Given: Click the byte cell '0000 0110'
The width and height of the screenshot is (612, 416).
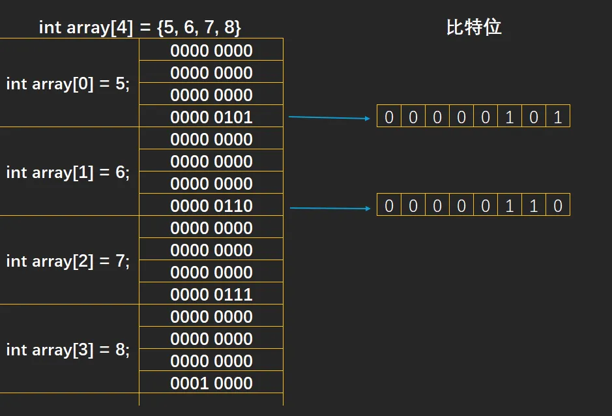Looking at the screenshot, I should coord(211,205).
